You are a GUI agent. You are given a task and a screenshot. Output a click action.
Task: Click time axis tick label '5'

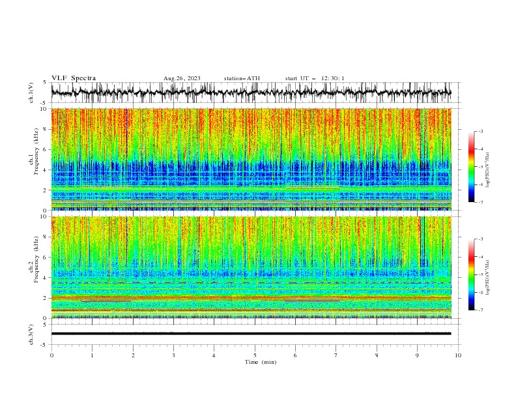click(x=255, y=355)
